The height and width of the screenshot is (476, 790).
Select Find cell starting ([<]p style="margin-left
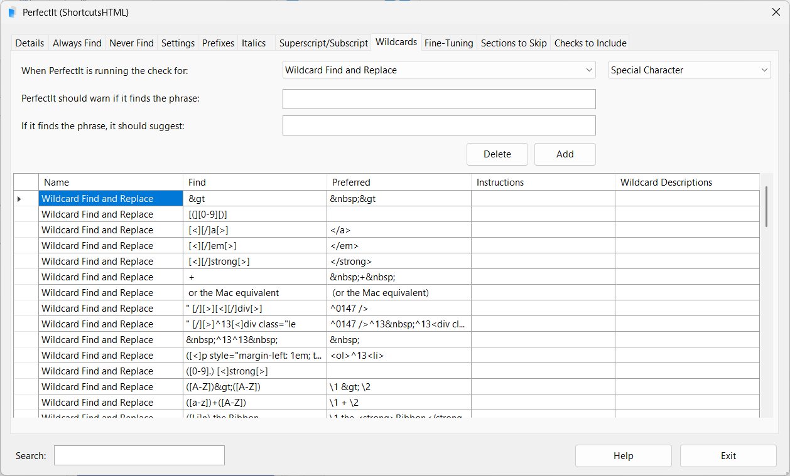click(255, 356)
